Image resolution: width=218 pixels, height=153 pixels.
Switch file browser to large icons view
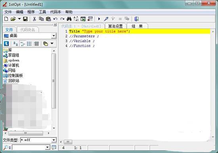[15, 44]
